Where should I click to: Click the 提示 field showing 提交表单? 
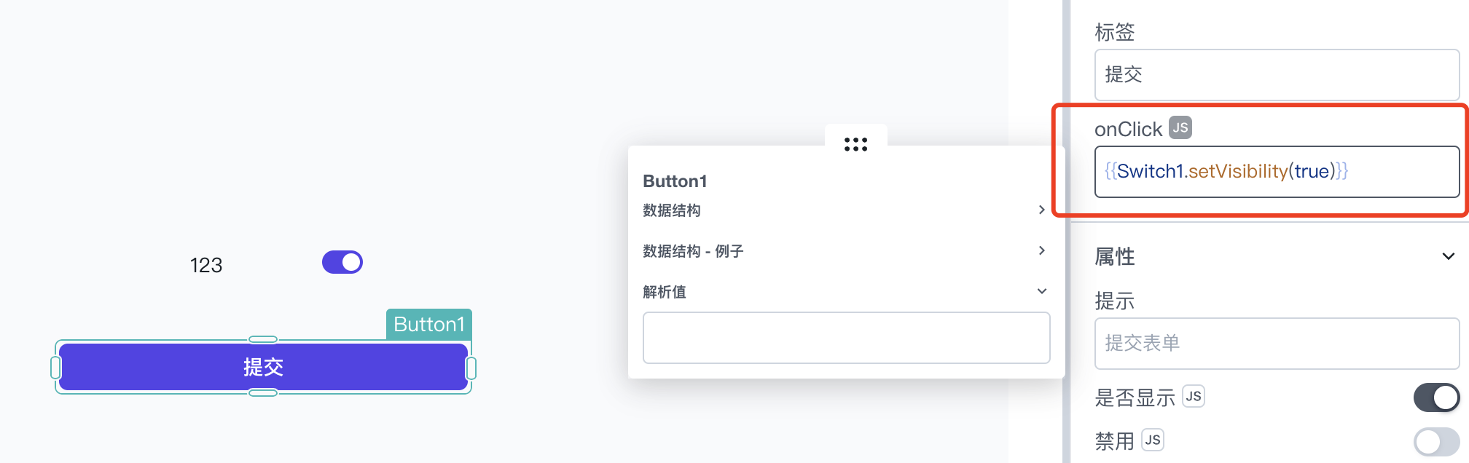click(1277, 344)
